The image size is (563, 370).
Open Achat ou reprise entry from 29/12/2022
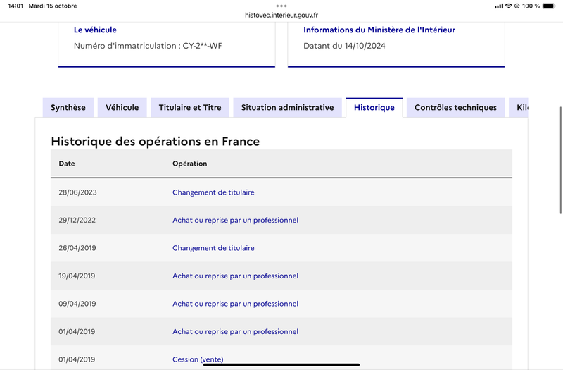235,220
